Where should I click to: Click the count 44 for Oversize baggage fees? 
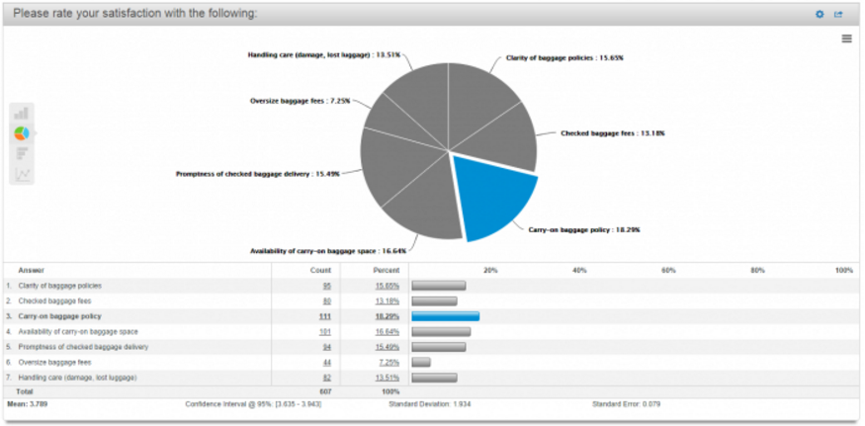(326, 363)
